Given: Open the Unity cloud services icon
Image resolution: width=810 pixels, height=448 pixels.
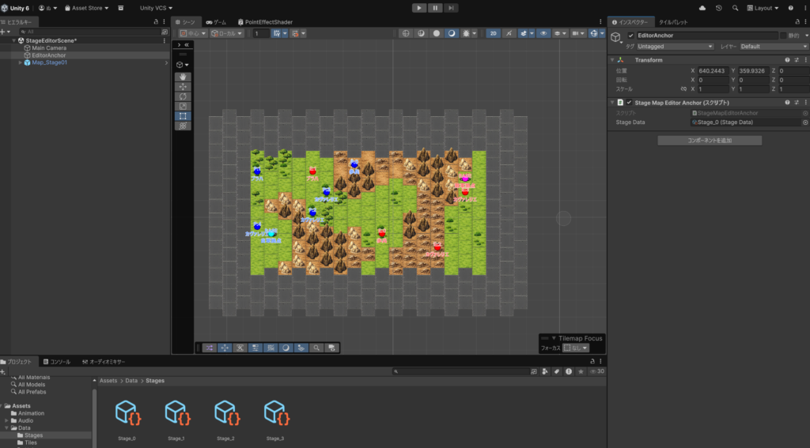Looking at the screenshot, I should 702,8.
